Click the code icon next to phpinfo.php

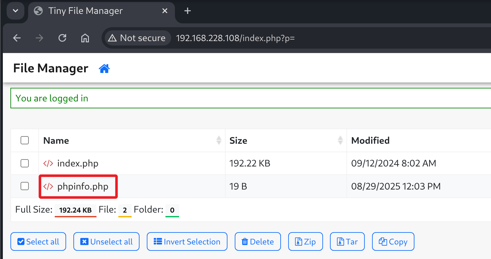click(x=48, y=186)
